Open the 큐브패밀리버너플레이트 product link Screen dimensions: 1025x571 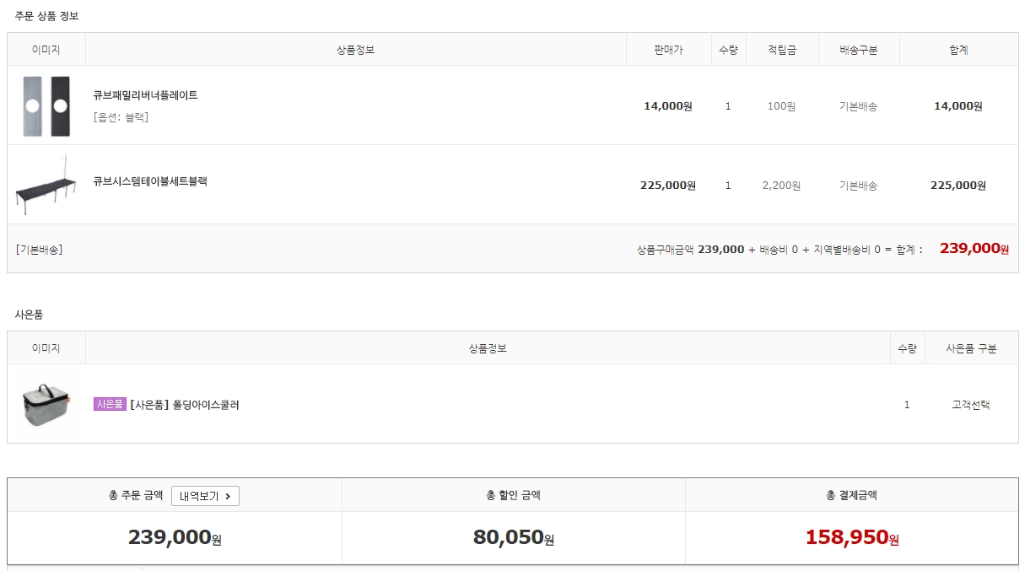[145, 95]
